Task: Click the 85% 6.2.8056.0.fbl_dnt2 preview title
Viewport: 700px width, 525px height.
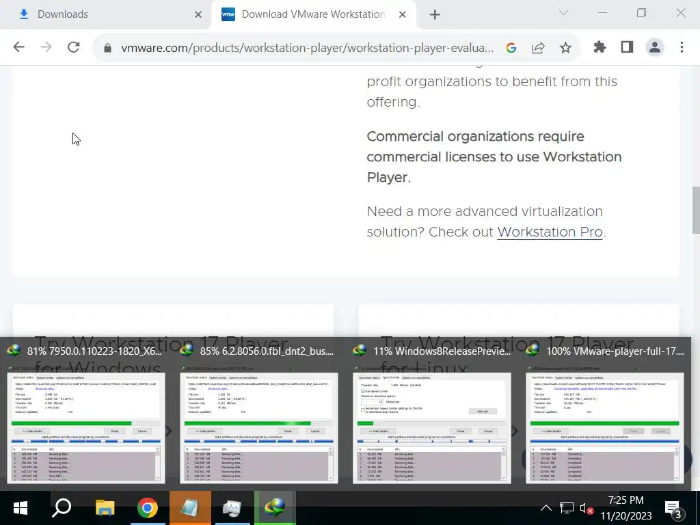Action: click(267, 351)
